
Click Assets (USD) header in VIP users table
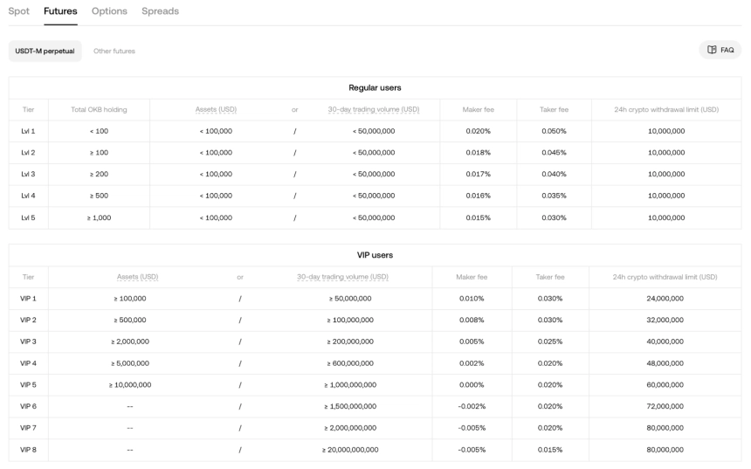click(x=137, y=277)
